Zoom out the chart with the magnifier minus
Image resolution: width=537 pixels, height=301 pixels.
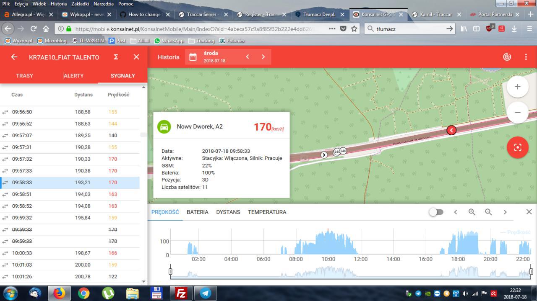(488, 212)
